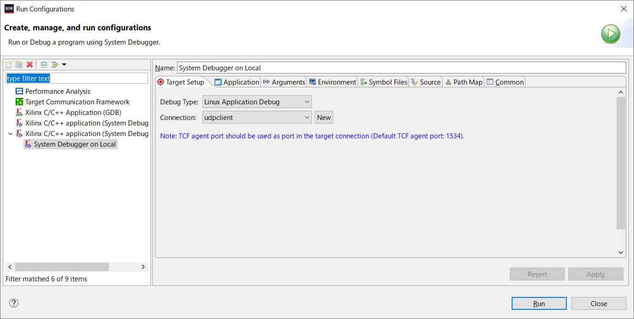Image resolution: width=634 pixels, height=319 pixels.
Task: Delete selected launch configuration with red X
Action: 29,64
